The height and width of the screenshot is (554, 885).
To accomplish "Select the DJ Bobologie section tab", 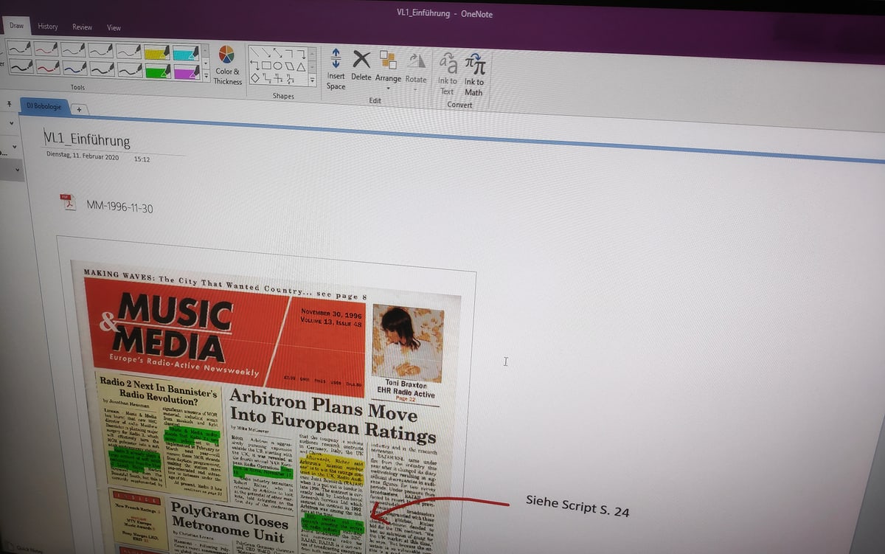I will [44, 106].
